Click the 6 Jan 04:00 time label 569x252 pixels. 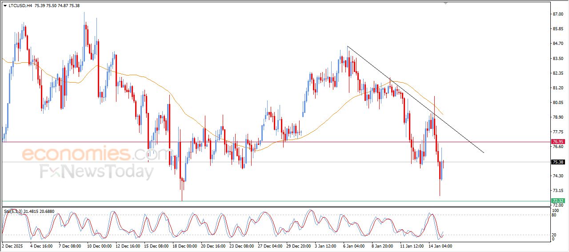pyautogui.click(x=354, y=245)
